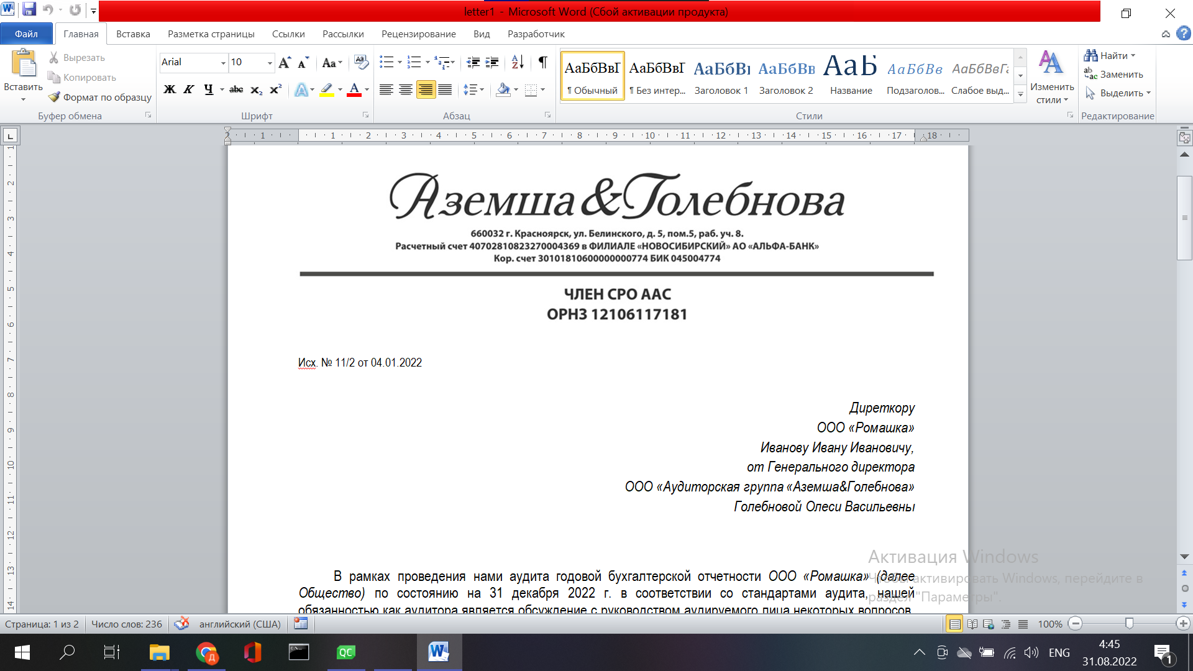The image size is (1193, 671).
Task: Toggle the show paragraph marks button (¶)
Action: click(543, 62)
